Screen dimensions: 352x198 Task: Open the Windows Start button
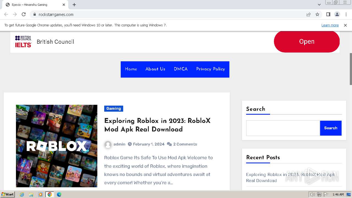pyautogui.click(x=7, y=194)
